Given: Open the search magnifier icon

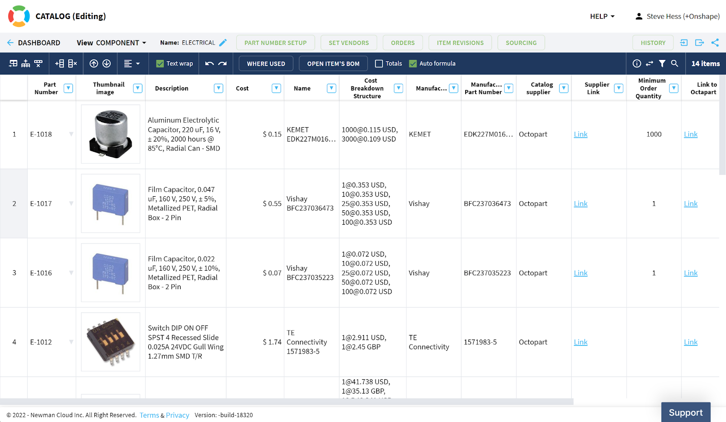Looking at the screenshot, I should [675, 63].
